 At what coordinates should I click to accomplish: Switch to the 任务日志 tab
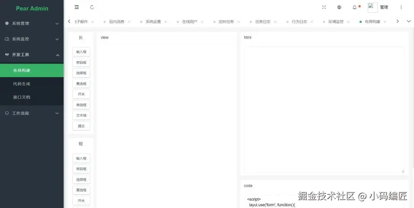coord(263,22)
